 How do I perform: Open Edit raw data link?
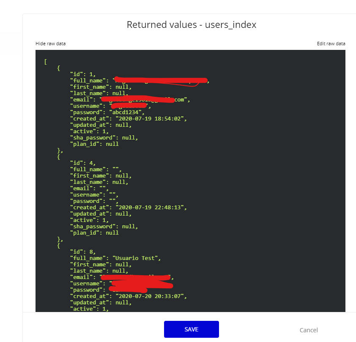331,44
